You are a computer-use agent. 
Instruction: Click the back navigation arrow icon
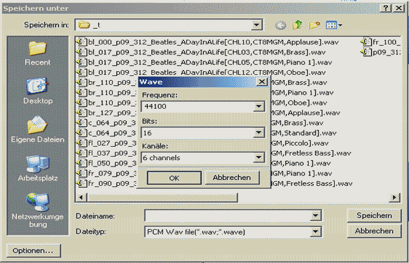[281, 25]
